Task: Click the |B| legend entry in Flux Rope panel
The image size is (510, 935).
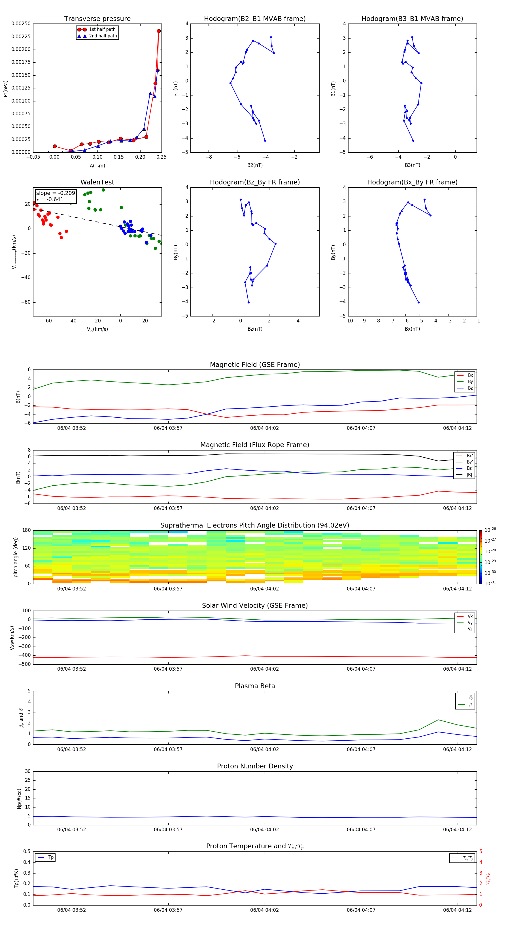Action: pos(464,475)
